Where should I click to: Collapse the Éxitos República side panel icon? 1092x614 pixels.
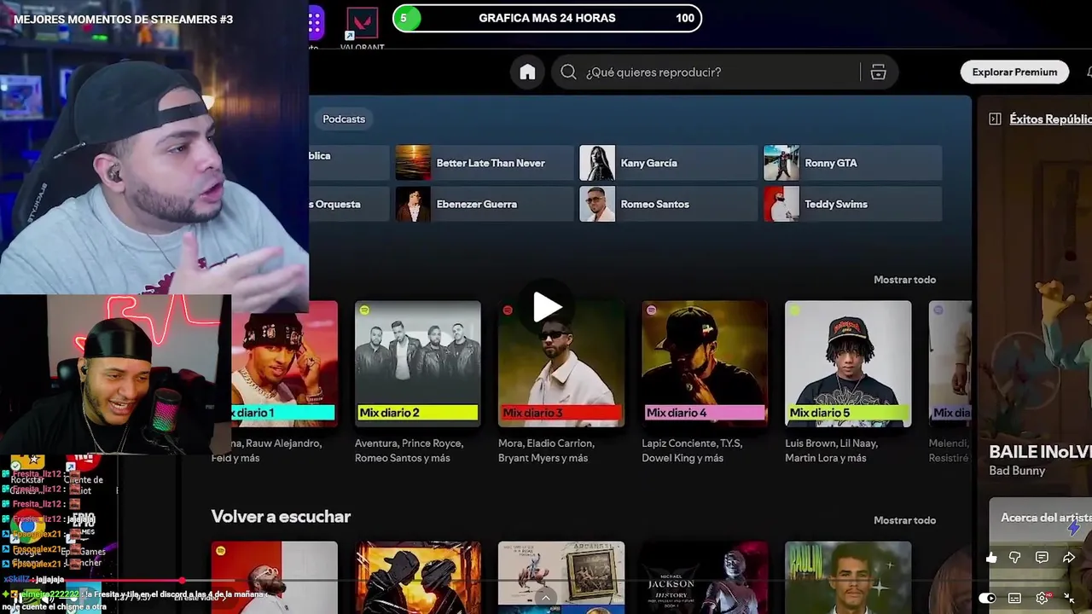tap(995, 119)
